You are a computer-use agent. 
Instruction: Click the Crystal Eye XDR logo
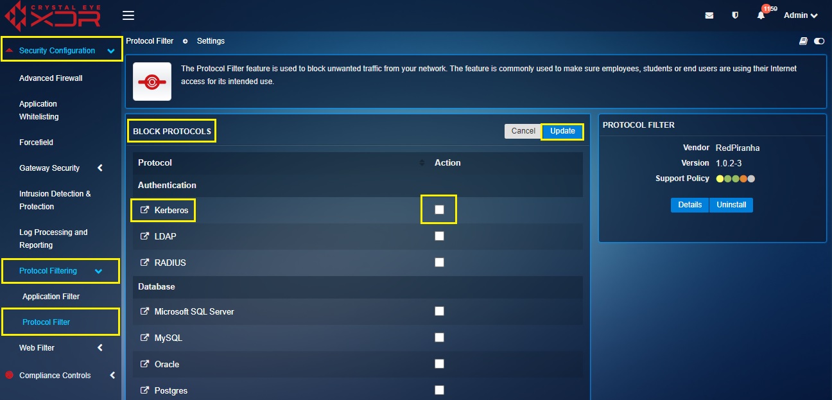tap(52, 15)
